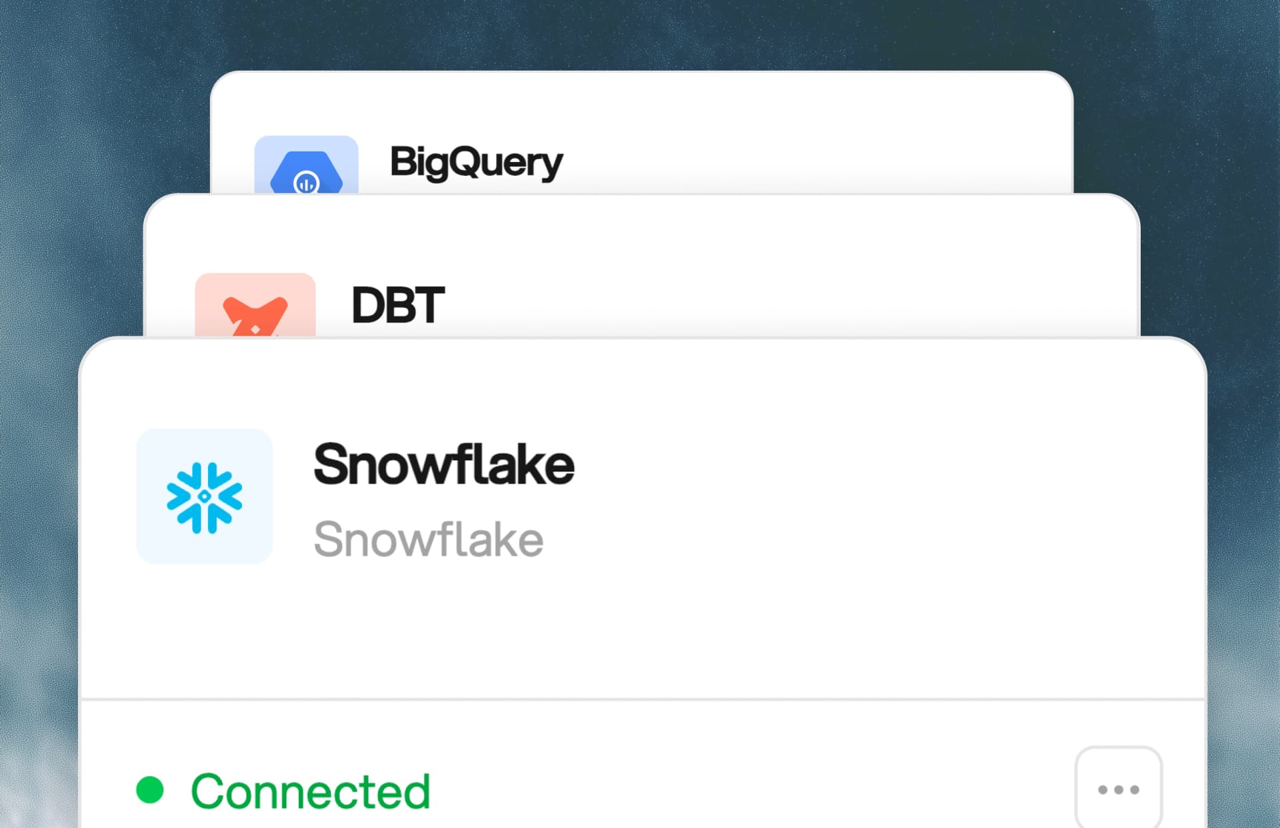Click the green connected status dot
The width and height of the screenshot is (1280, 828).
[150, 790]
